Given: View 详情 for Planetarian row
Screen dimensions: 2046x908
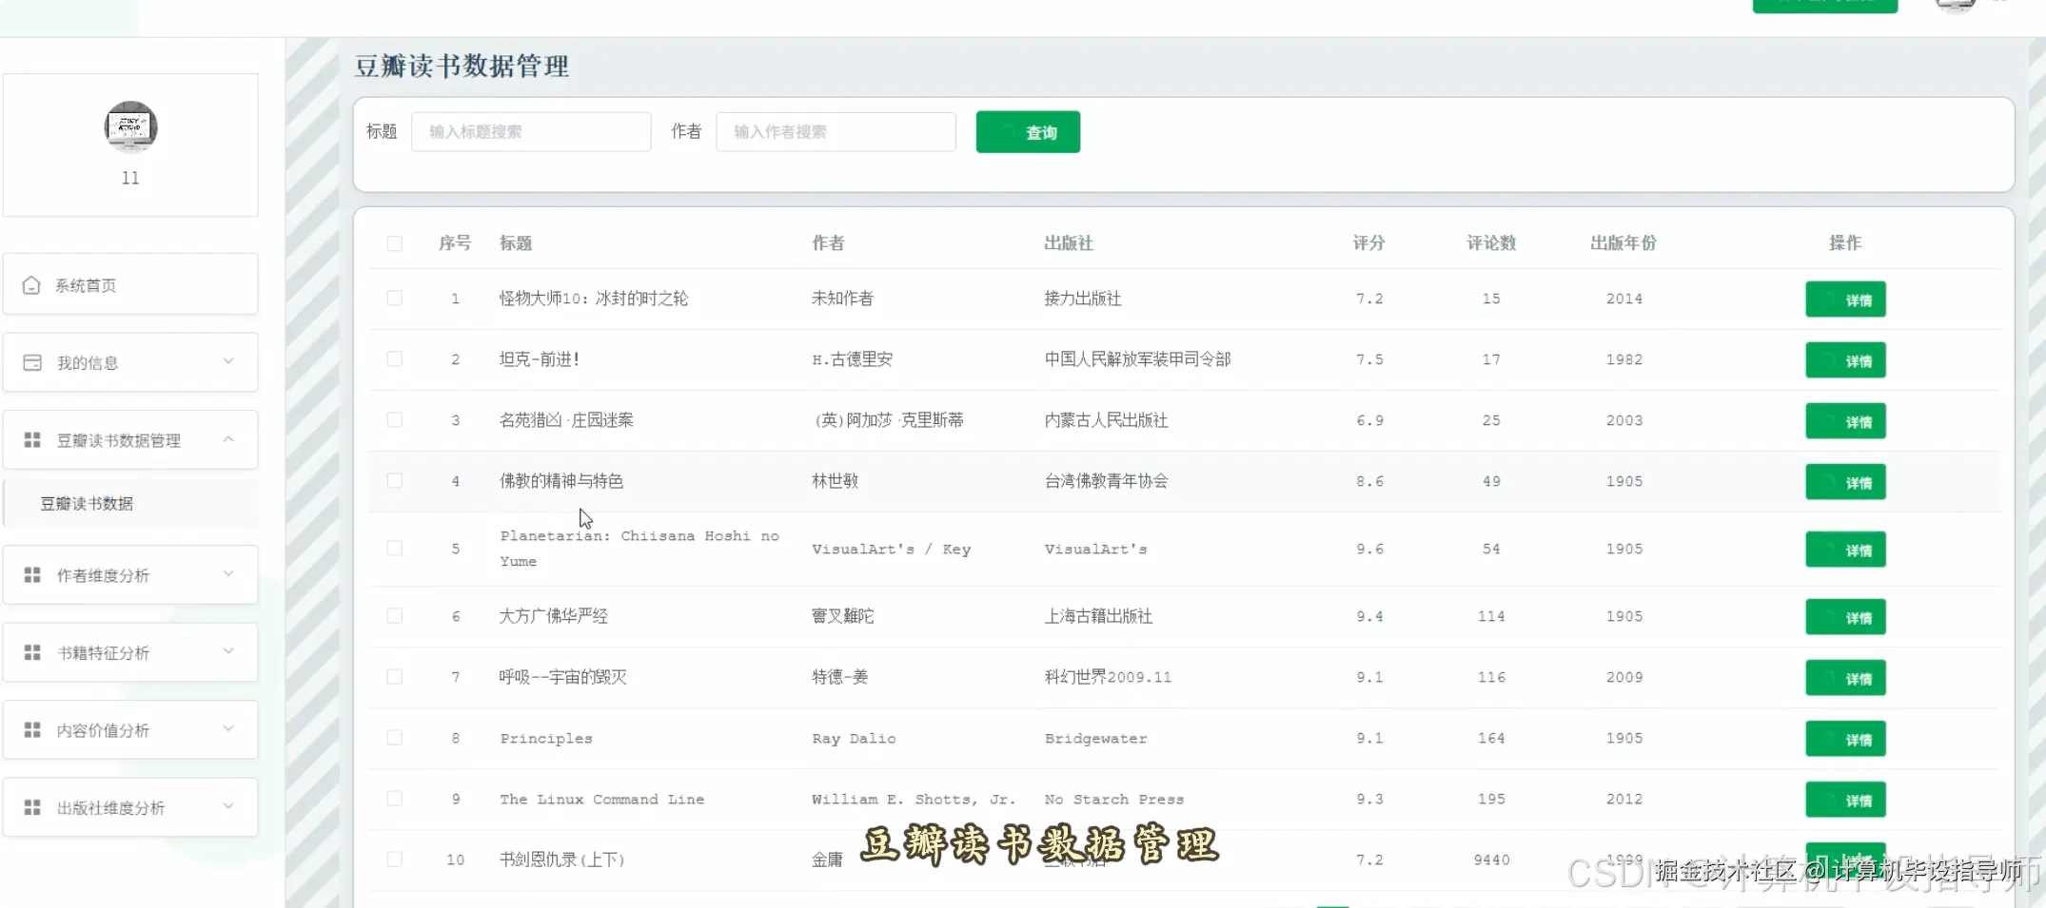Looking at the screenshot, I should pos(1845,550).
